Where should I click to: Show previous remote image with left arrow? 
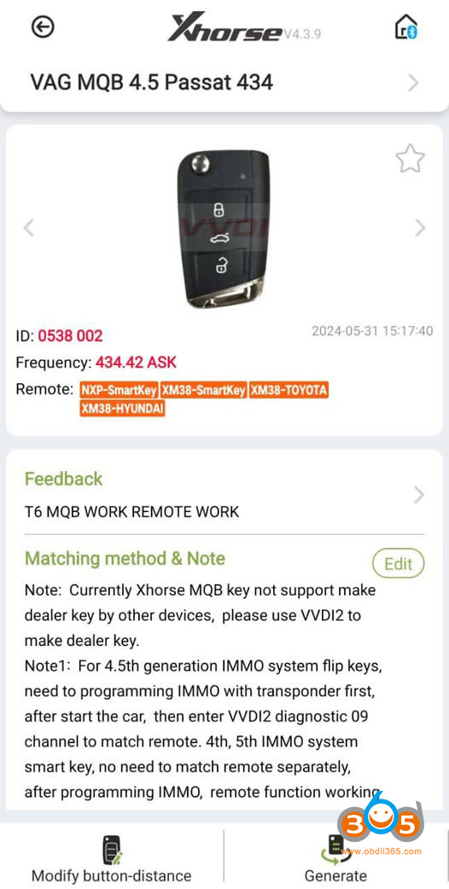coord(28,228)
